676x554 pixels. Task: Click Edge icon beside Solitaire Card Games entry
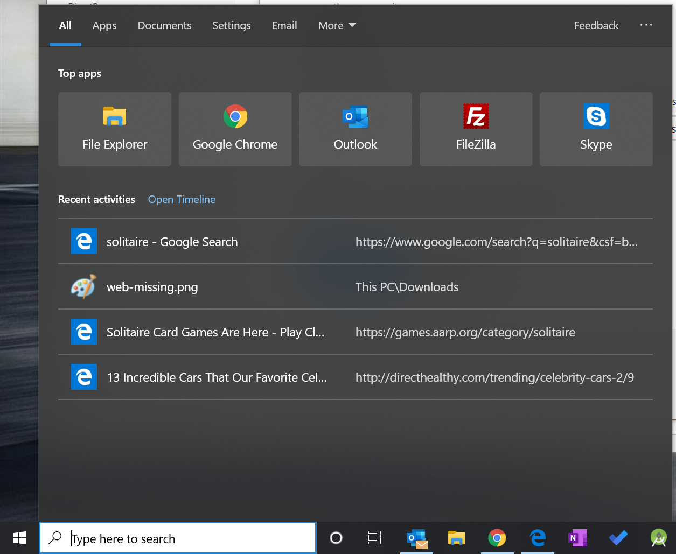(x=84, y=332)
